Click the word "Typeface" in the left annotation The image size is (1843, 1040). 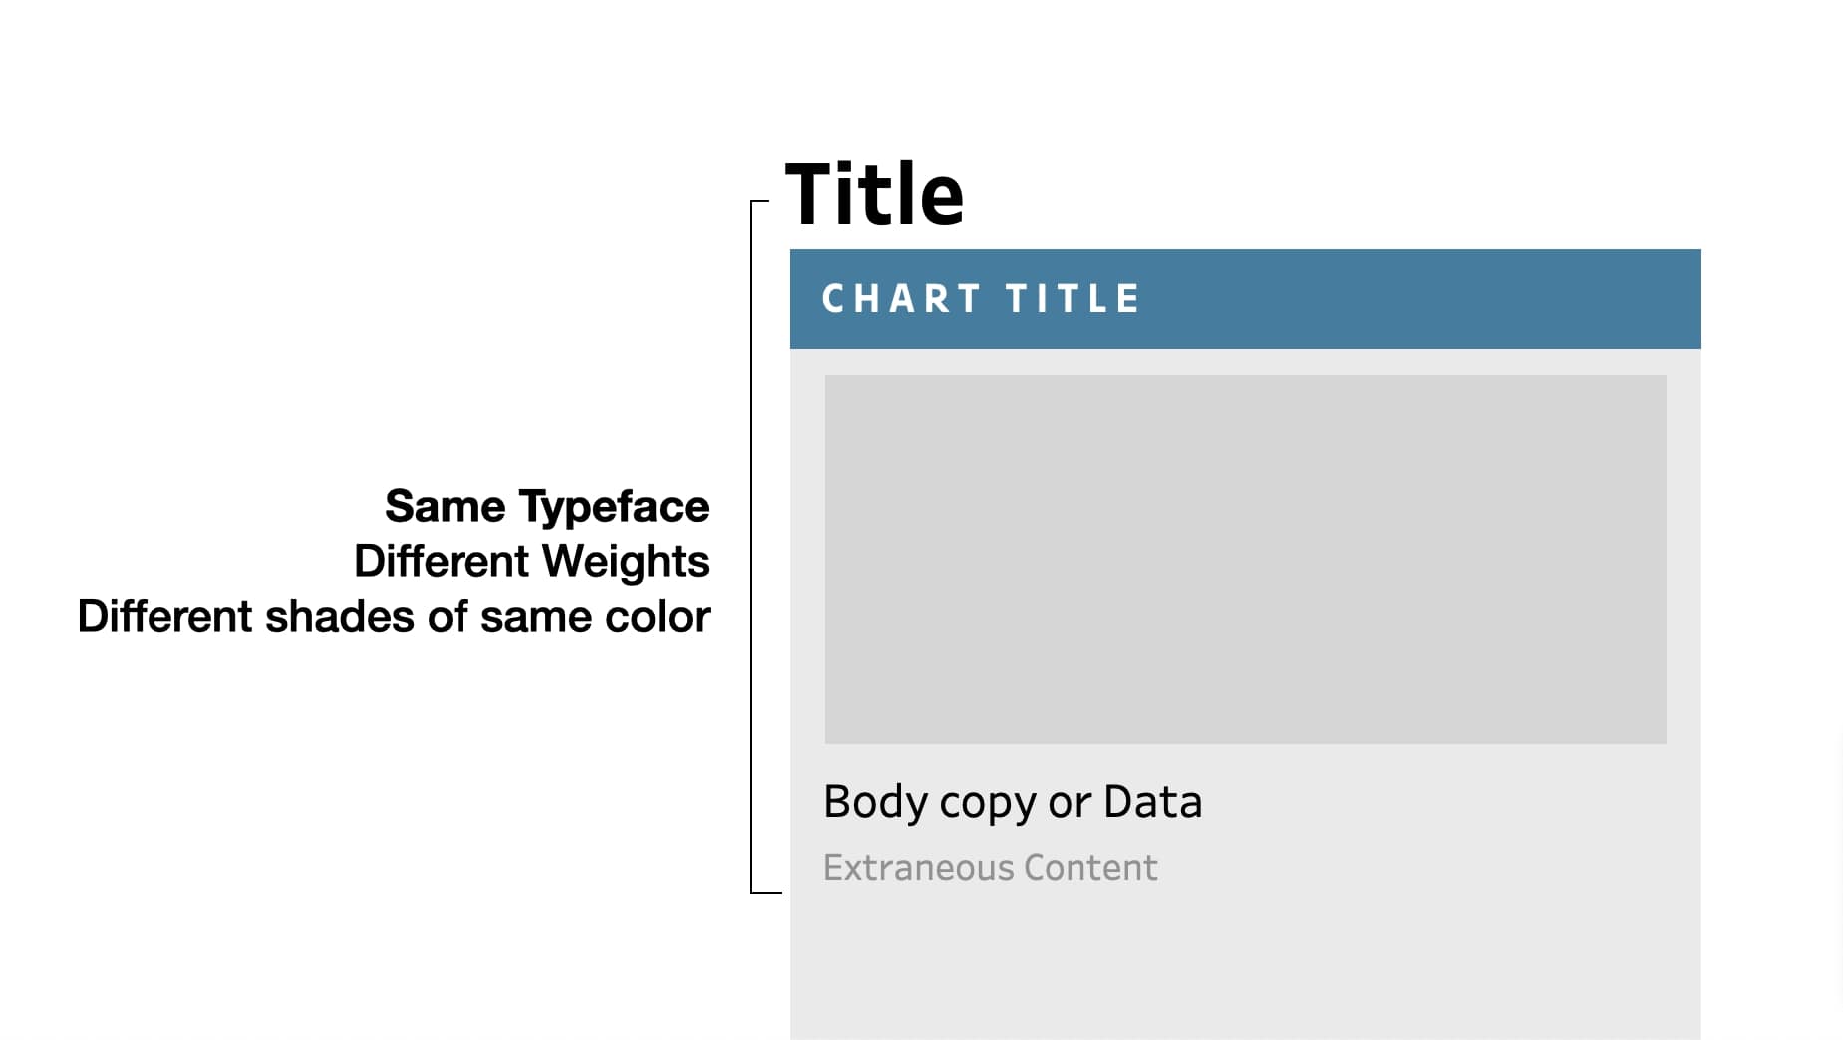click(x=614, y=509)
